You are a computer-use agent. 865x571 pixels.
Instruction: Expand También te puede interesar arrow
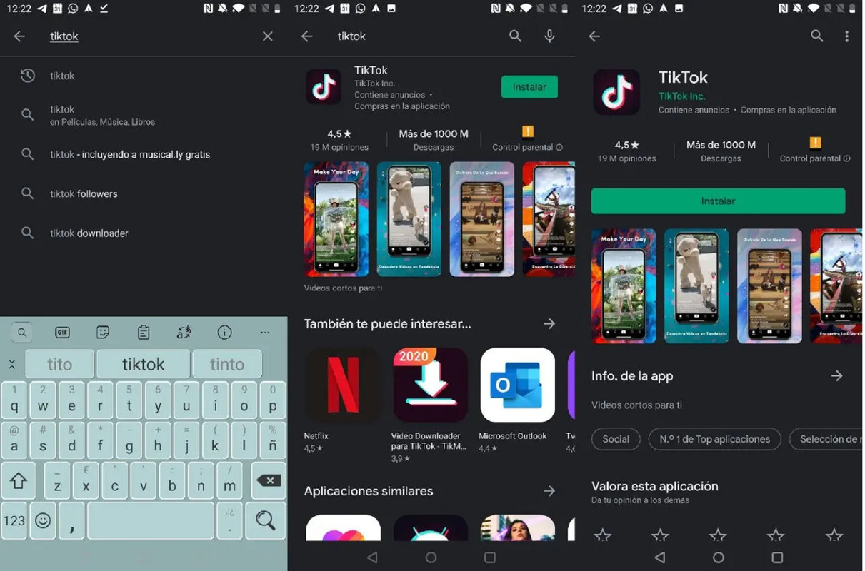pyautogui.click(x=549, y=324)
